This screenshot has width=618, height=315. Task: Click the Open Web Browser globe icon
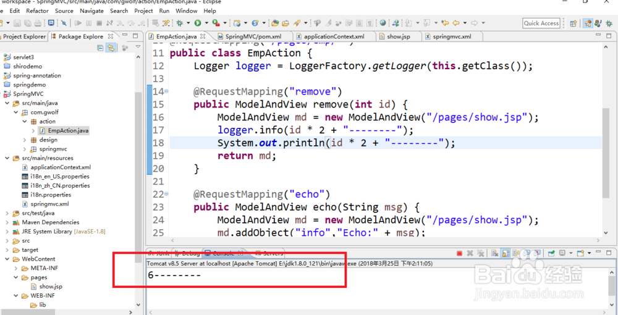(x=383, y=23)
